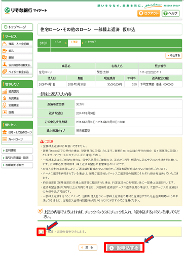Image resolution: width=184 pixels, height=254 pixels.
Task: Click the checkmark icon beside the instruction text
Action: (x=40, y=211)
